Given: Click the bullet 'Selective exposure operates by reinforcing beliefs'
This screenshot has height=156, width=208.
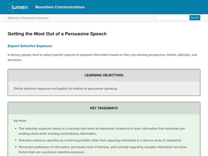Looking at the screenshot, I should tap(100, 140).
